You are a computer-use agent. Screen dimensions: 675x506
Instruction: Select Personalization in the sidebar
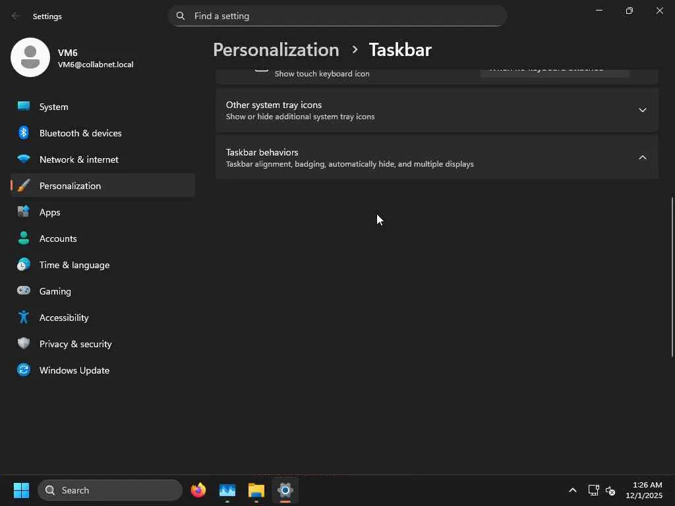click(102, 185)
